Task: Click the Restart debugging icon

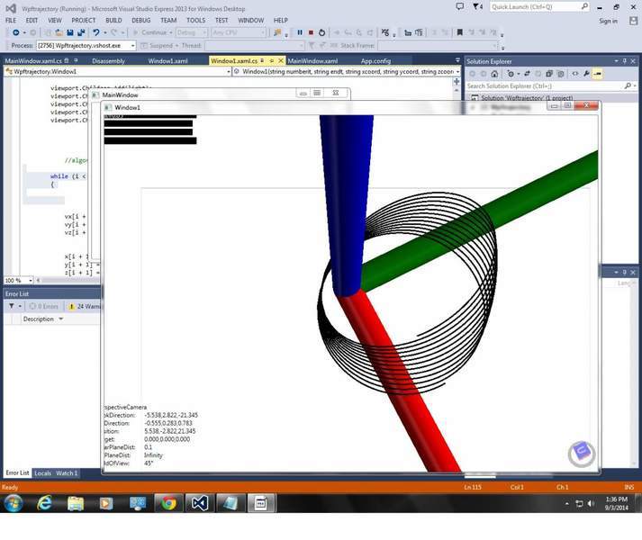Action: tap(321, 32)
